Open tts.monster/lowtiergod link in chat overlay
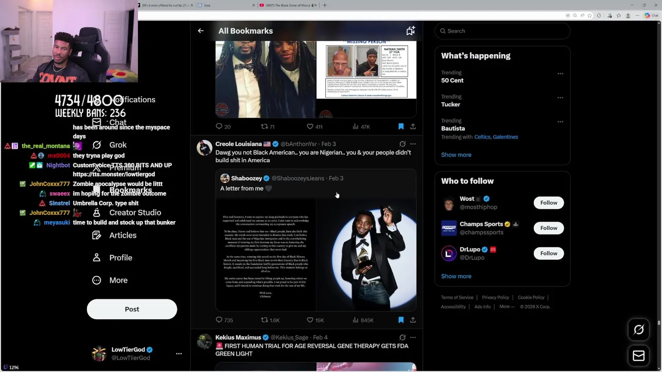Image resolution: width=662 pixels, height=372 pixels. point(114,175)
